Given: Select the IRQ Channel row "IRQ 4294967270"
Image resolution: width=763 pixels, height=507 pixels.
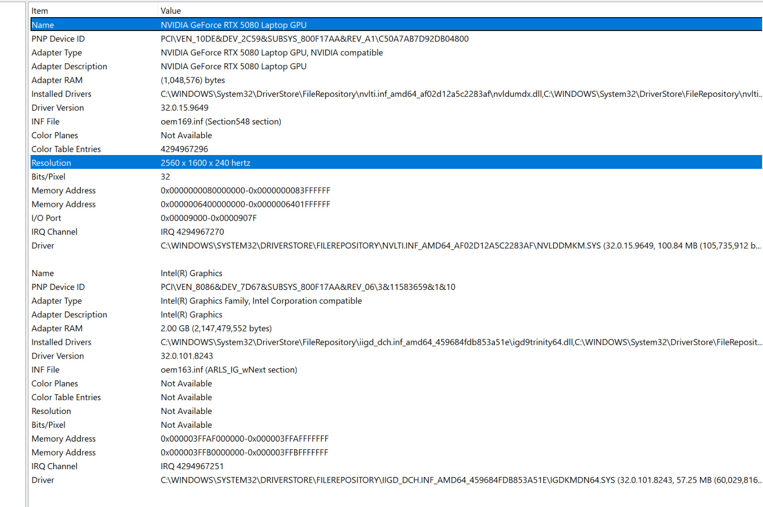Looking at the screenshot, I should pyautogui.click(x=396, y=232).
